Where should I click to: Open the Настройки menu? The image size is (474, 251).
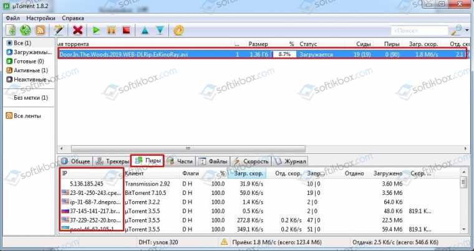click(41, 18)
